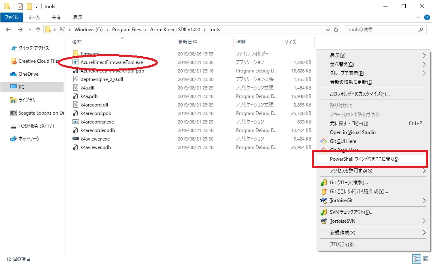Expand TortoiseGit submenu
This screenshot has height=264, width=432.
coord(373,200)
